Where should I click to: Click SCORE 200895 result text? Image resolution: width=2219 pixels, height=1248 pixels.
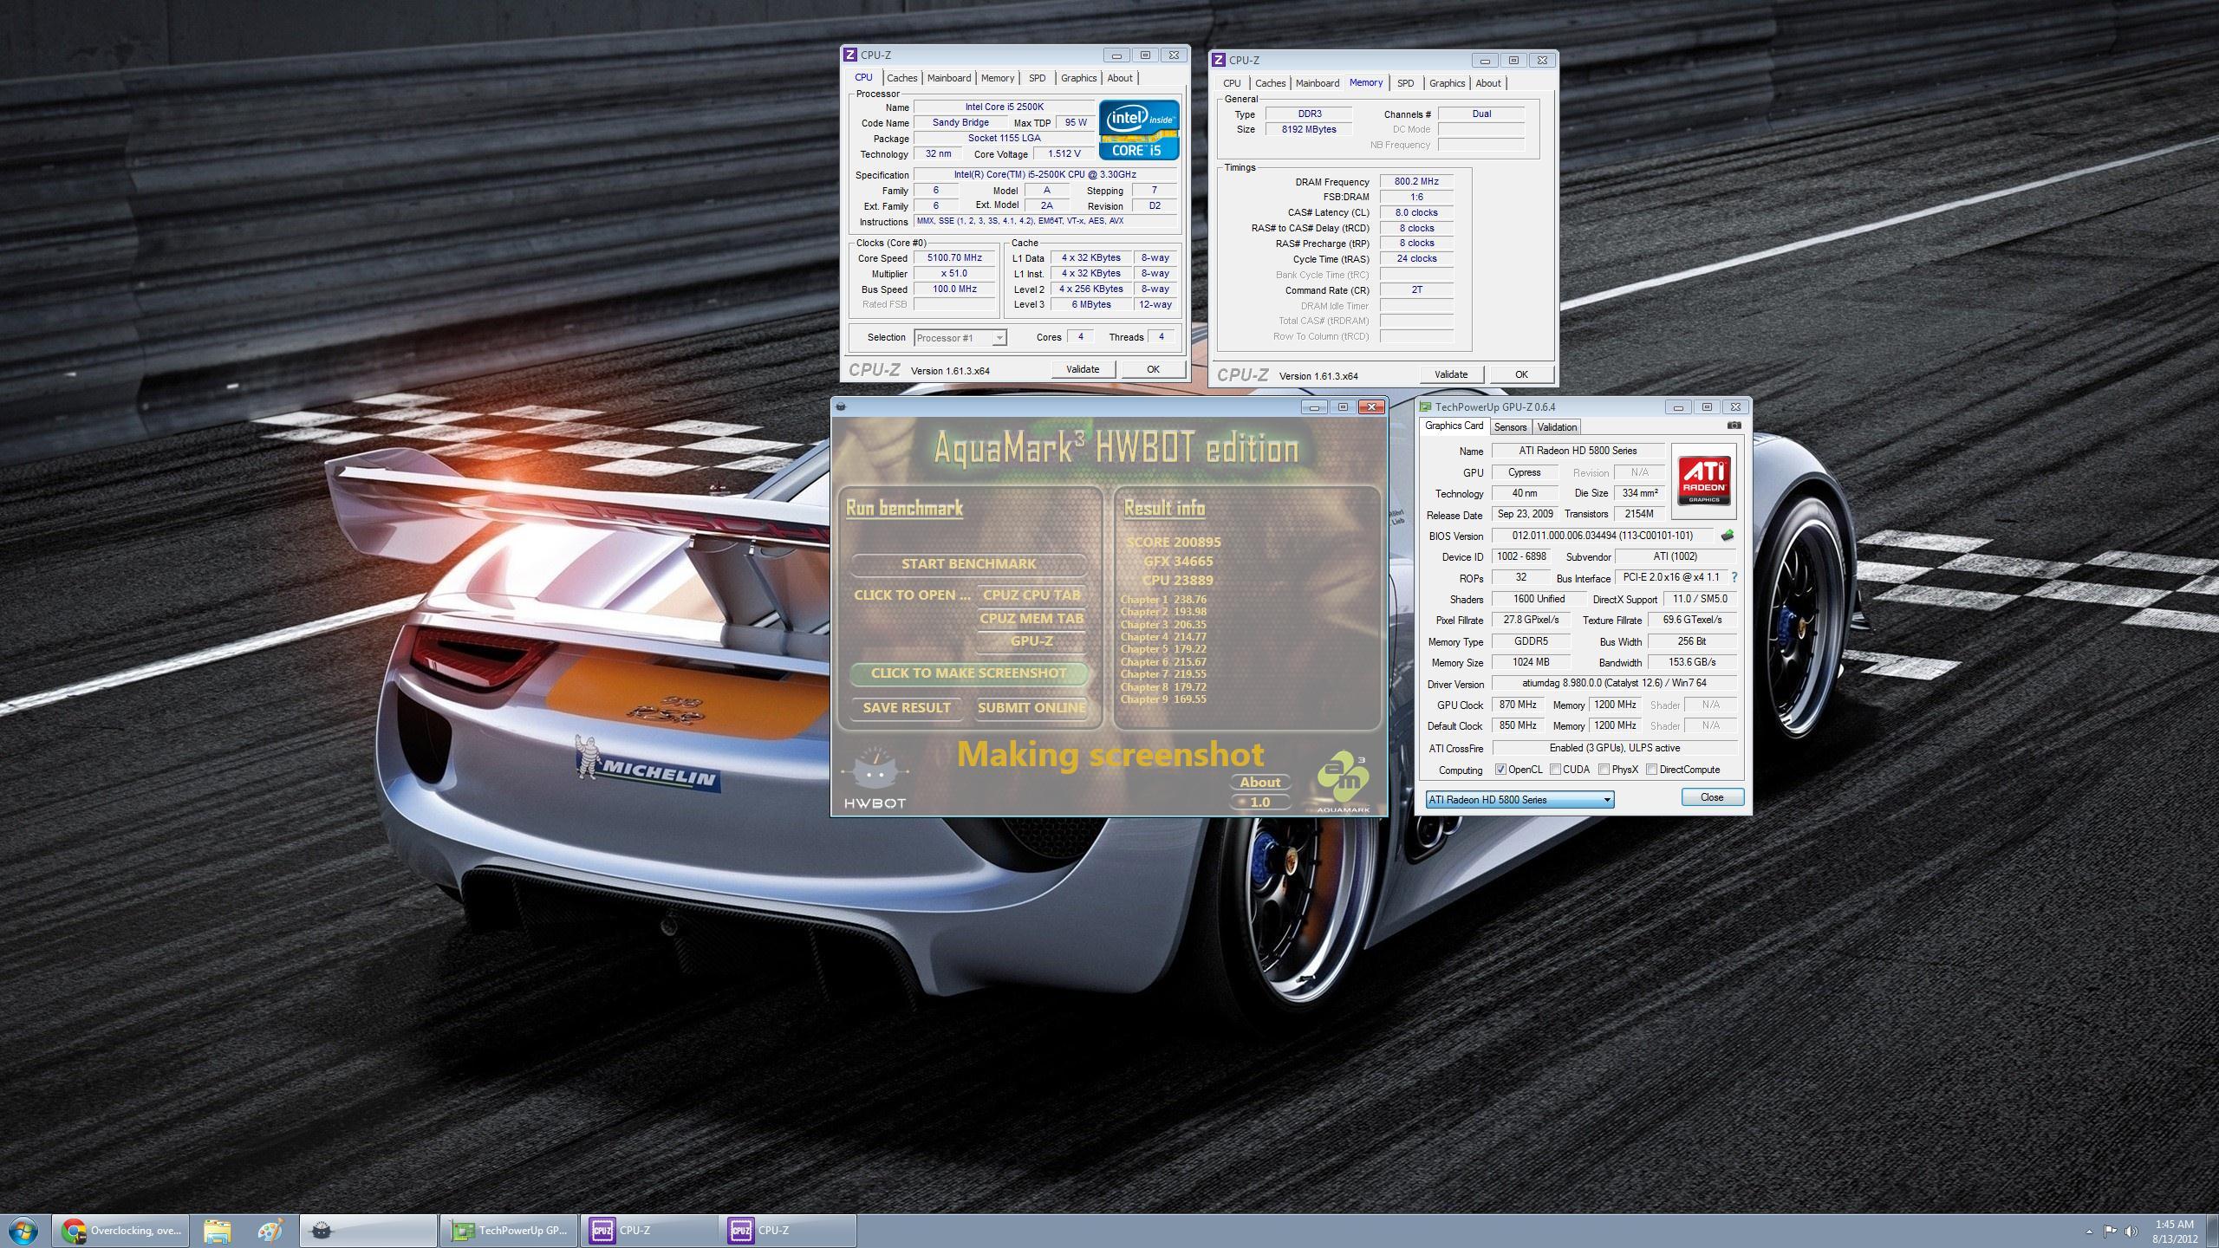point(1174,543)
